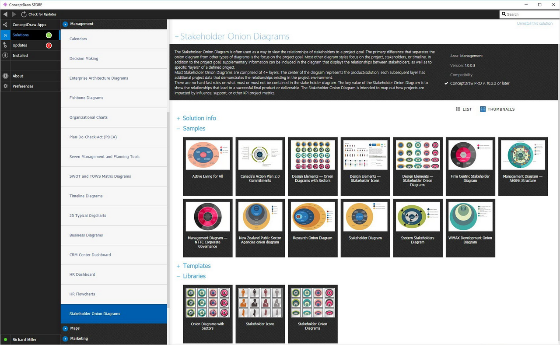Click the green user status dot

point(5,340)
